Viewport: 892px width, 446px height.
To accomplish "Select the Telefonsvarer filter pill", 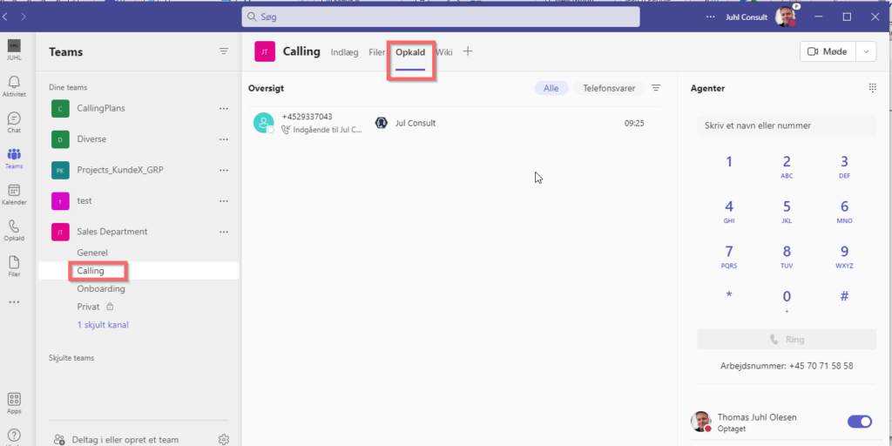I will pos(609,88).
